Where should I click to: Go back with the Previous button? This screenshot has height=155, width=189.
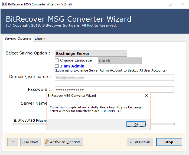(x=140, y=142)
